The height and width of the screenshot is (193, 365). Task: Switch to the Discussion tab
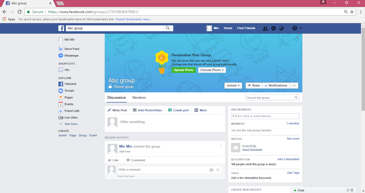pos(116,97)
